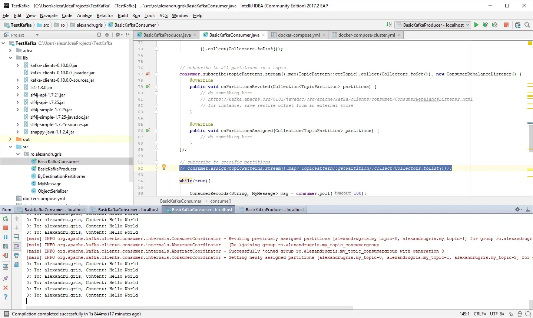Collapse the ro.alexandrugris package
This screenshot has height=318, width=533.
pos(18,154)
